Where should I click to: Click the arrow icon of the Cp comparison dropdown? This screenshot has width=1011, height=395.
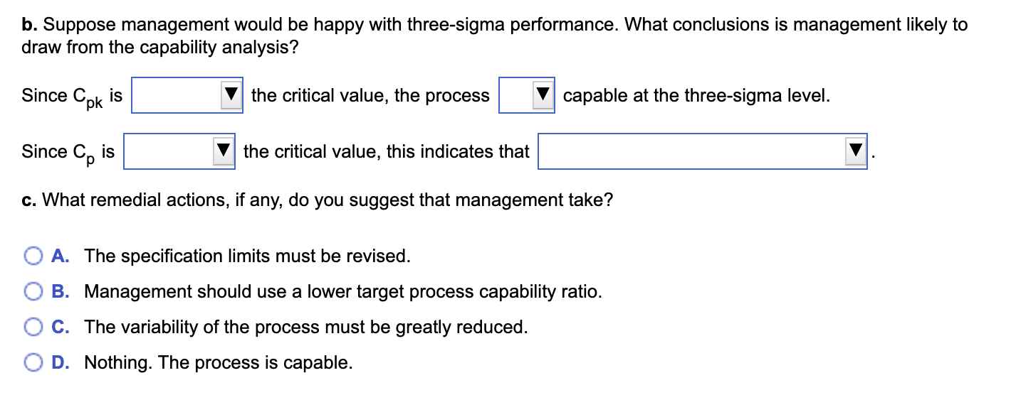224,151
